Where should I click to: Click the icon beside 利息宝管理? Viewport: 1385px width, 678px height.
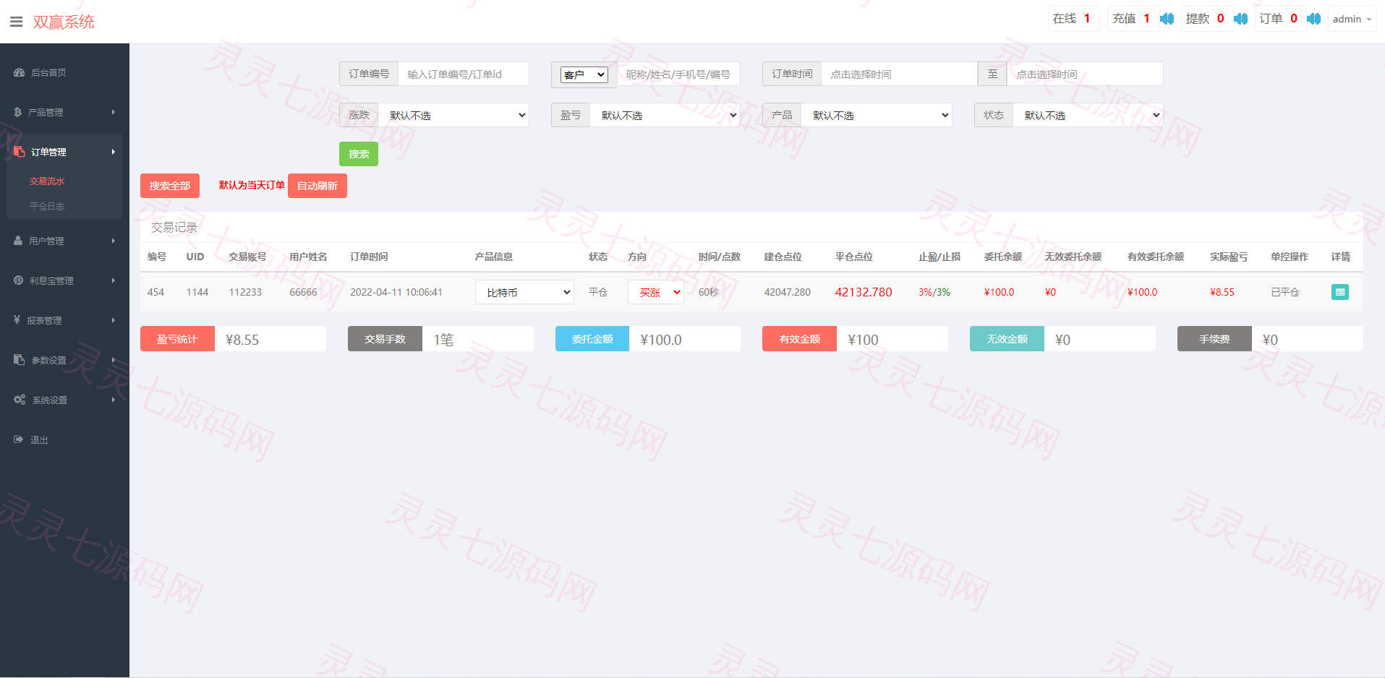pos(18,280)
